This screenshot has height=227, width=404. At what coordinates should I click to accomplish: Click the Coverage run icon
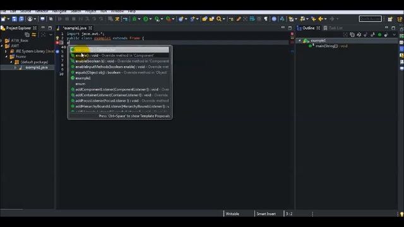157,19
